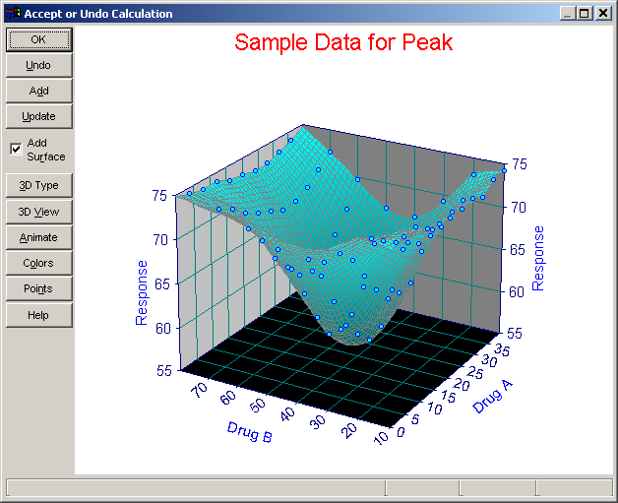Click the left Response axis label
Viewport: 618px width, 503px height.
141,293
